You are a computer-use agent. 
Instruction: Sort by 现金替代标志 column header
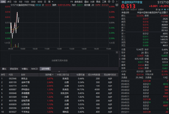(110, 75)
